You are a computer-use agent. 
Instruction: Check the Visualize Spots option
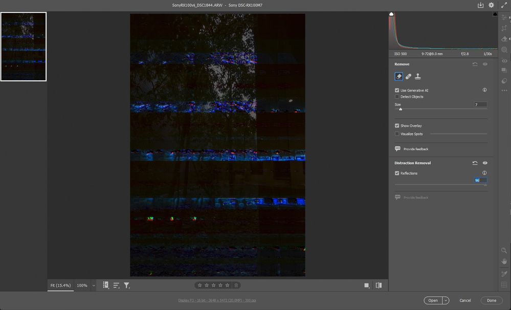click(x=397, y=134)
